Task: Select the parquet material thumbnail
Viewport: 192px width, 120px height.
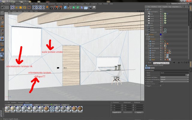Action: (x=41, y=109)
